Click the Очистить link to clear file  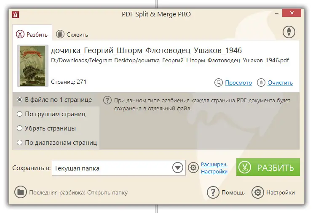(x=280, y=83)
